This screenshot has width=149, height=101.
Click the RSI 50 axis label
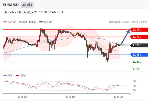(134, 86)
